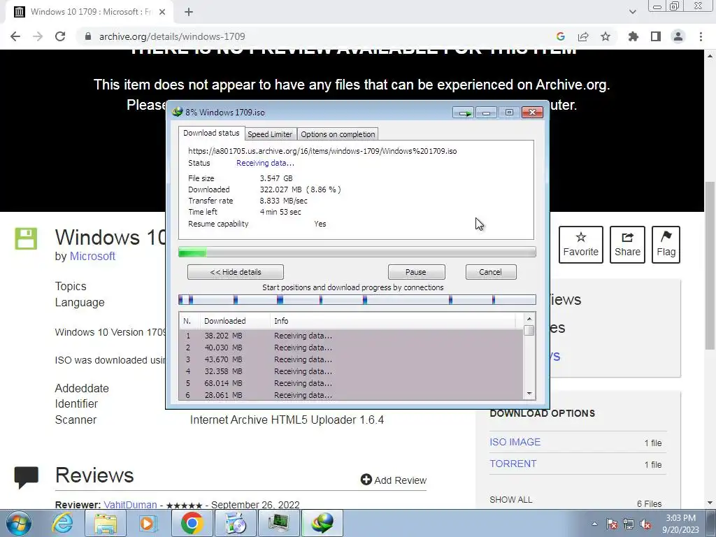
Task: Click the Downloaded column header
Action: (x=235, y=321)
